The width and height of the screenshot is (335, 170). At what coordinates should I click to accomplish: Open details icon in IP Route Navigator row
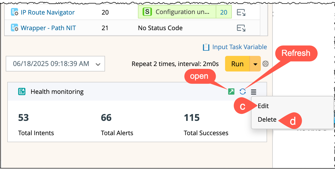[241, 12]
